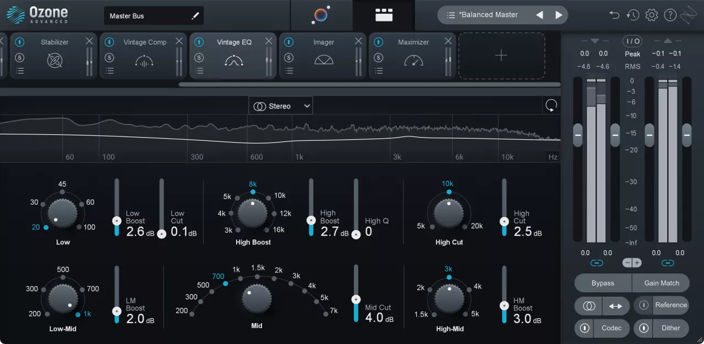Toggle Maximizer module power

tap(379, 42)
